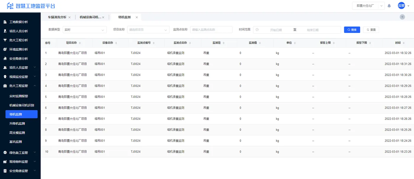This screenshot has height=179, width=414.
Task: Expand the 视频监控监管 sidebar menu
Action: click(x=20, y=77)
